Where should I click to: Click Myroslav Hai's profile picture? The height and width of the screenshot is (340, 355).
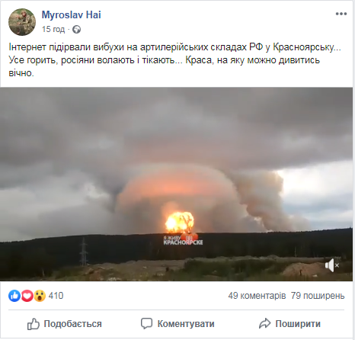pyautogui.click(x=22, y=22)
